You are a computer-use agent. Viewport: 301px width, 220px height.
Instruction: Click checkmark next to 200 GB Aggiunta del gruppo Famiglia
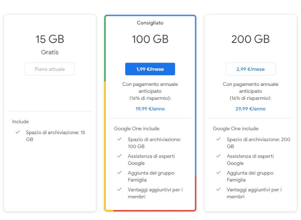tap(218, 173)
